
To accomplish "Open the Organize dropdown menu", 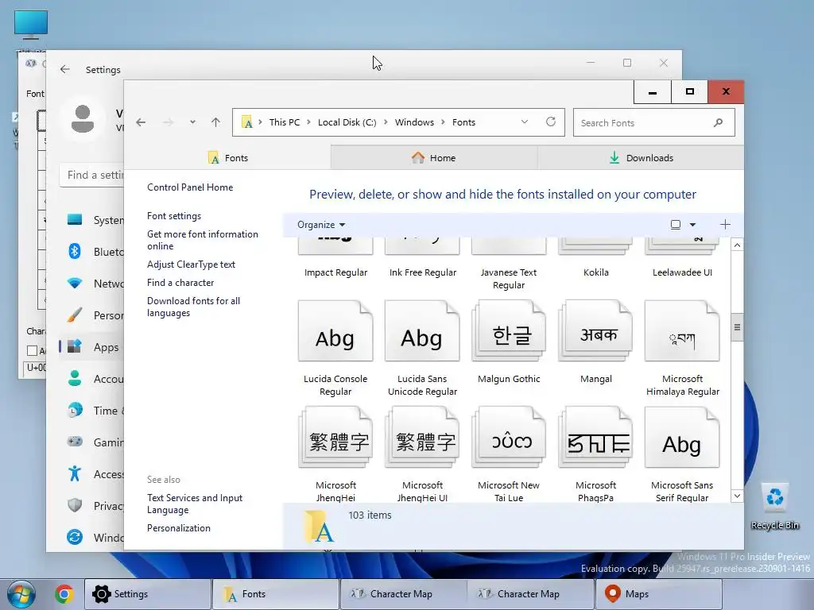I will 321,225.
